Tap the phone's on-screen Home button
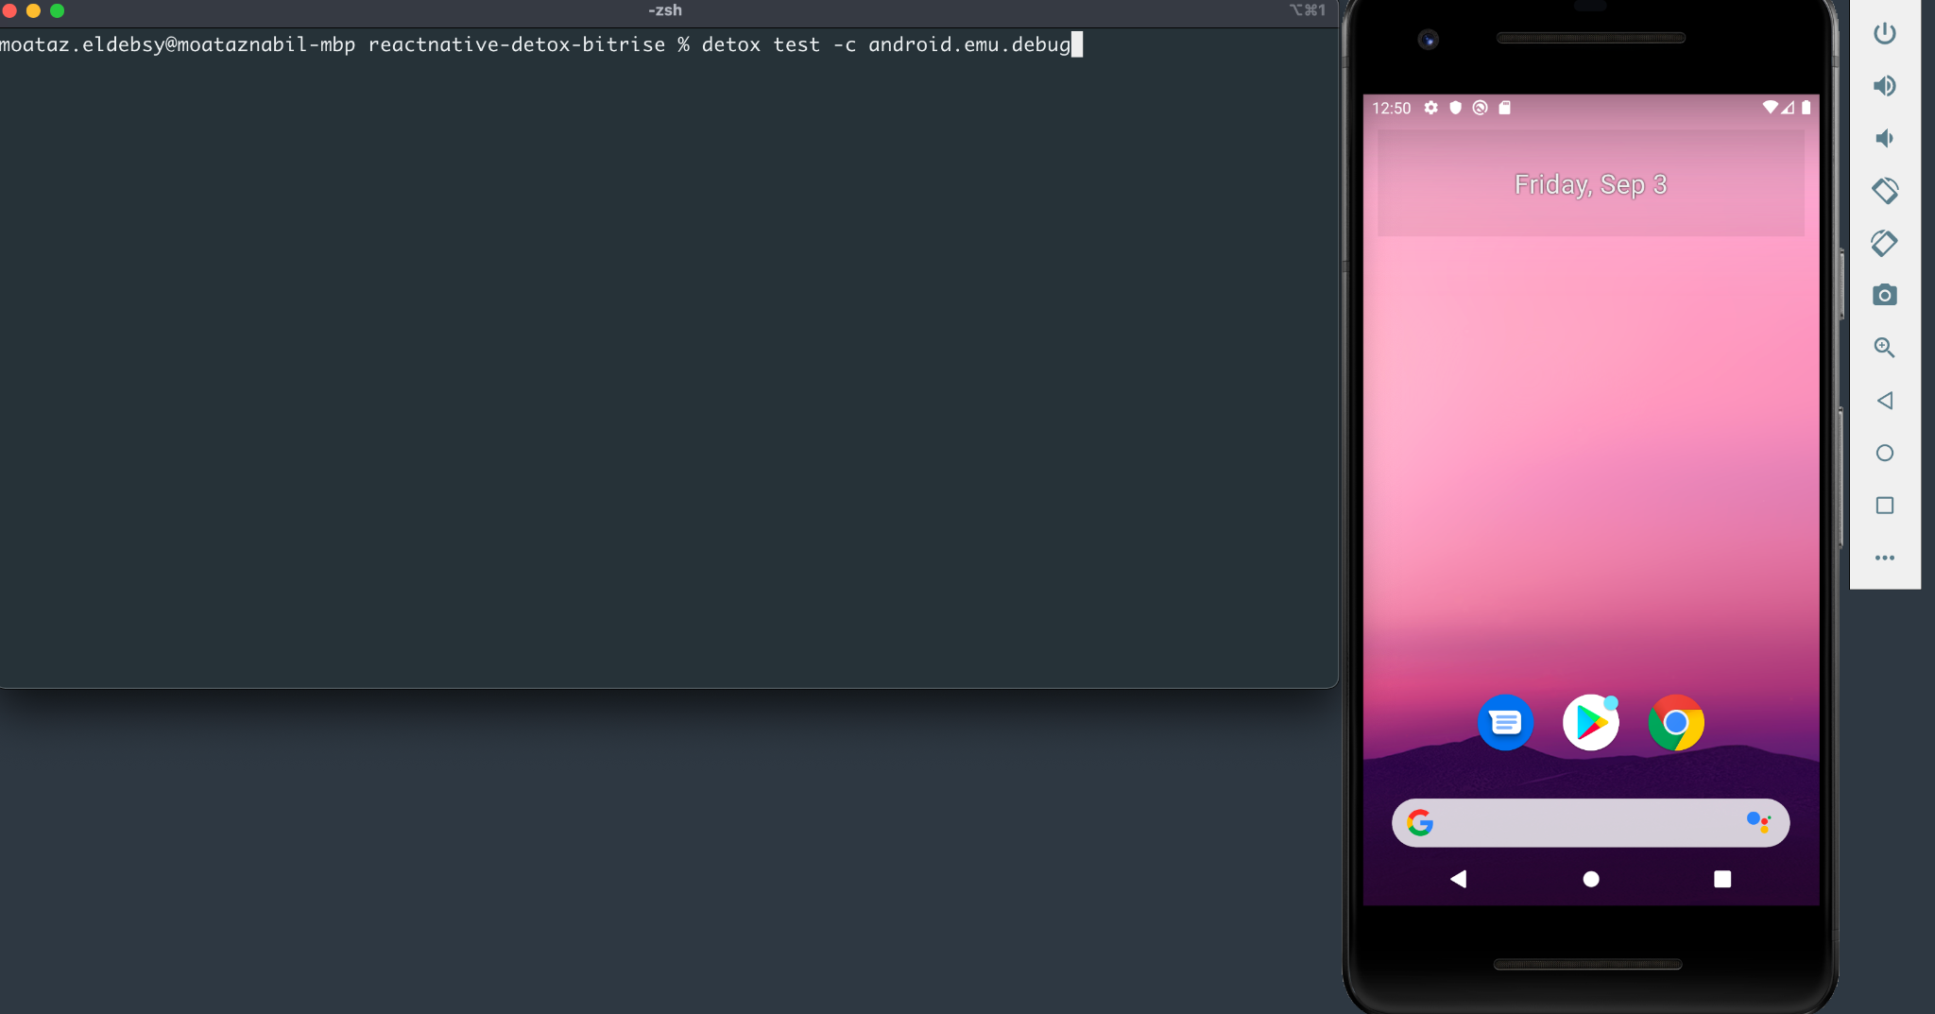The width and height of the screenshot is (1935, 1014). 1591,879
